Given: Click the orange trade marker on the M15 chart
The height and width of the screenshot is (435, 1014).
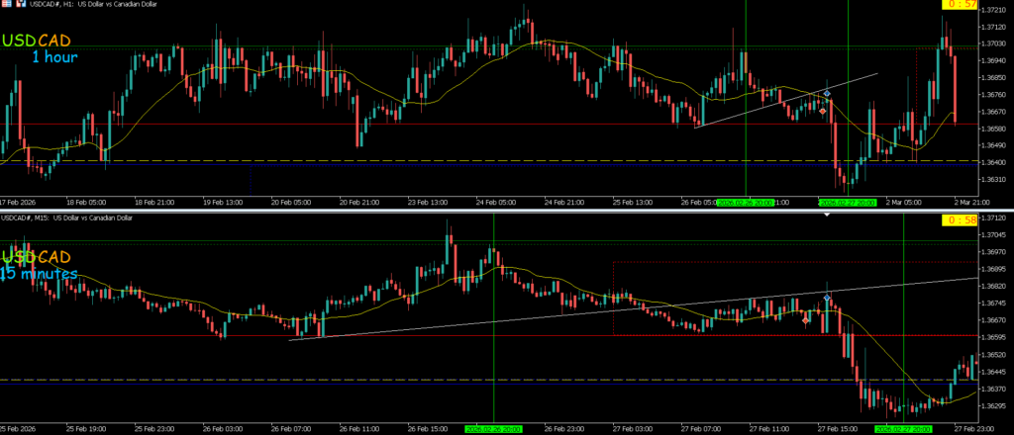Looking at the screenshot, I should pyautogui.click(x=806, y=319).
